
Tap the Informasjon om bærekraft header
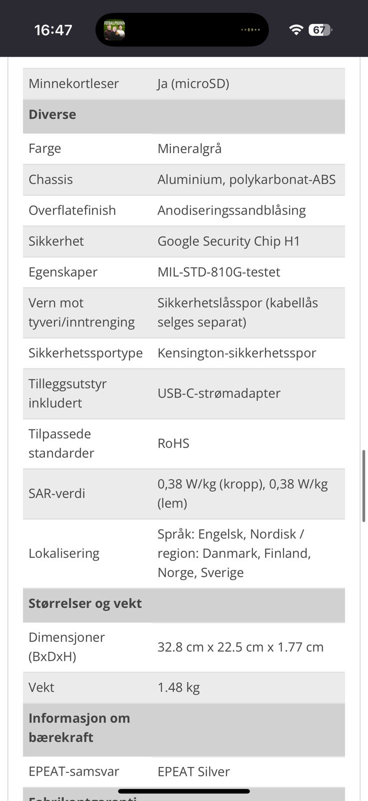[x=79, y=728]
